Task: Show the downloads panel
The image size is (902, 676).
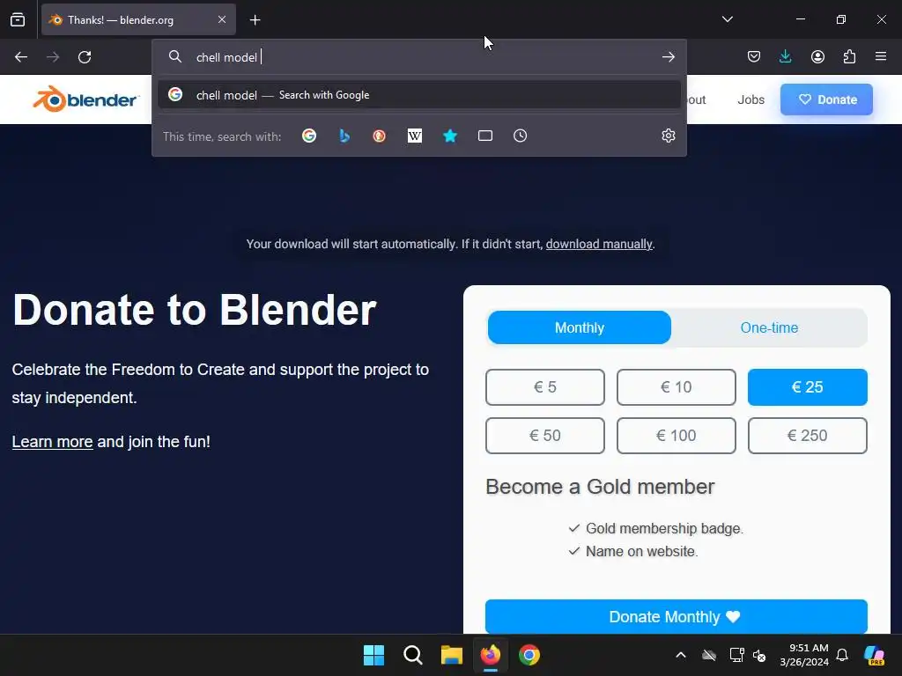Action: [785, 56]
